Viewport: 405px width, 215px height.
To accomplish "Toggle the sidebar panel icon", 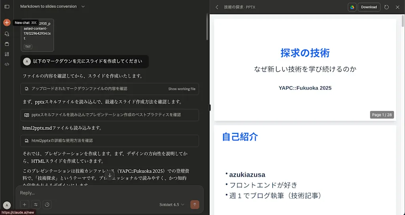I will [x=7, y=7].
